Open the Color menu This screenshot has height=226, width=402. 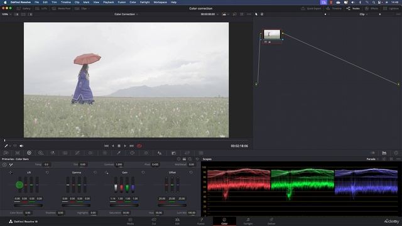133,3
